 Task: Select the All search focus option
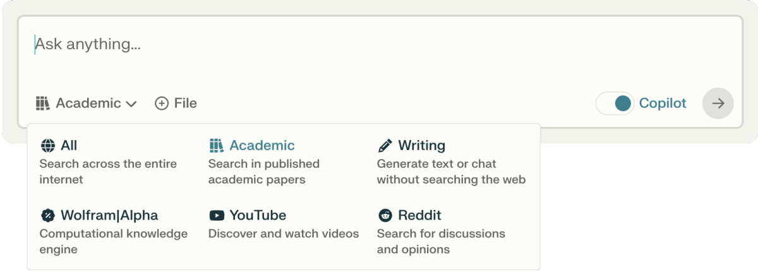69,146
